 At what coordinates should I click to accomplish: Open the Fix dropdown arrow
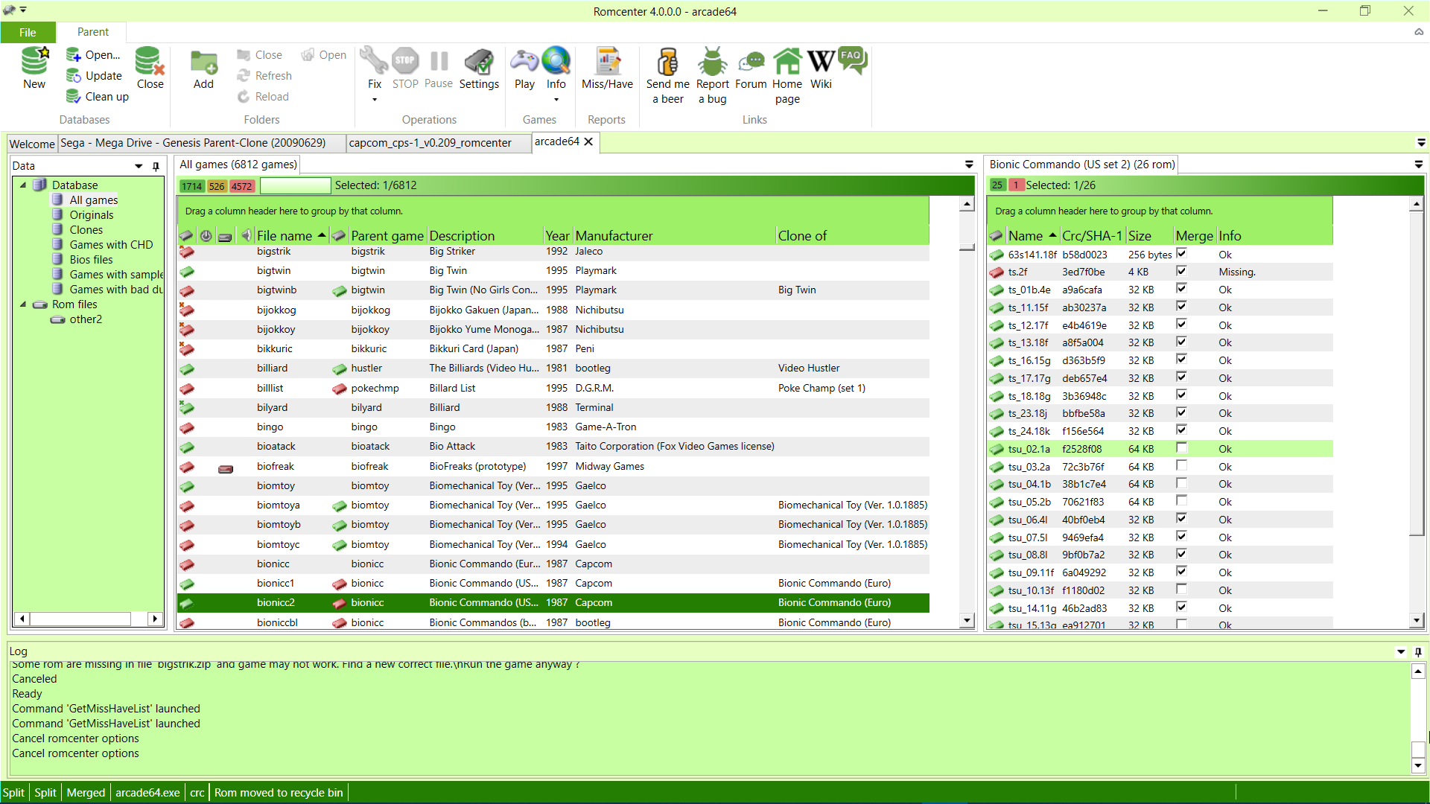click(375, 100)
